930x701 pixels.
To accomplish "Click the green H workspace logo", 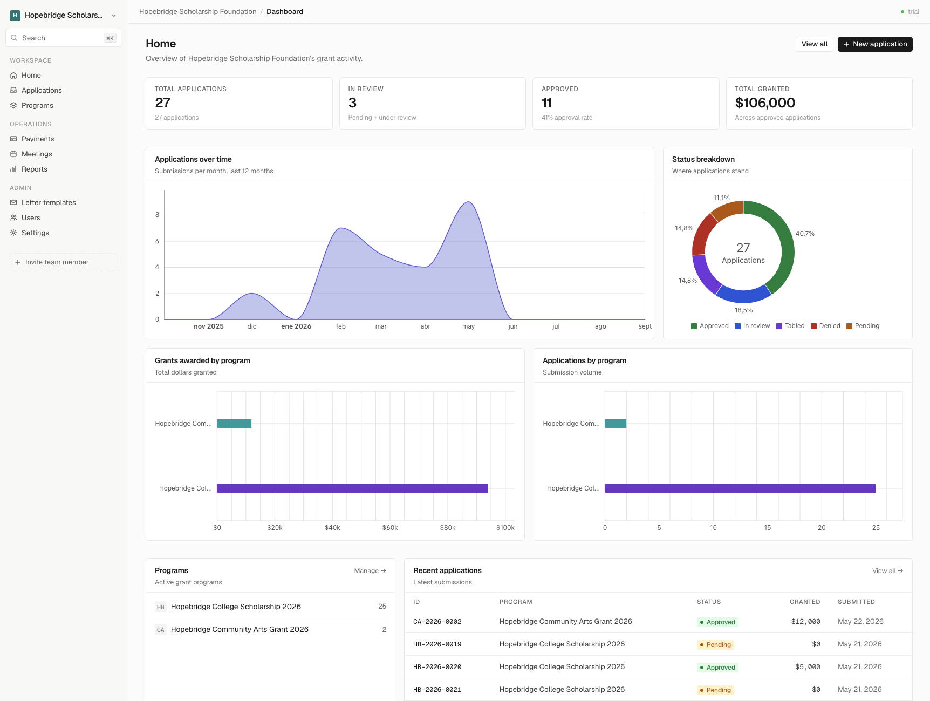I will pyautogui.click(x=15, y=16).
